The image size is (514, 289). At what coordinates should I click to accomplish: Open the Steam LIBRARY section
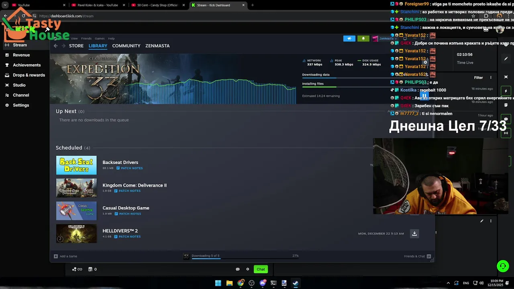tap(98, 46)
